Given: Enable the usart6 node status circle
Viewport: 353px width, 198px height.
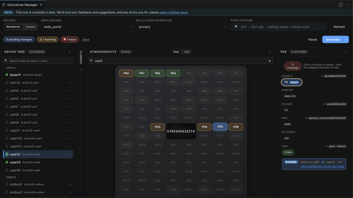Looking at the screenshot, I should tap(7, 170).
